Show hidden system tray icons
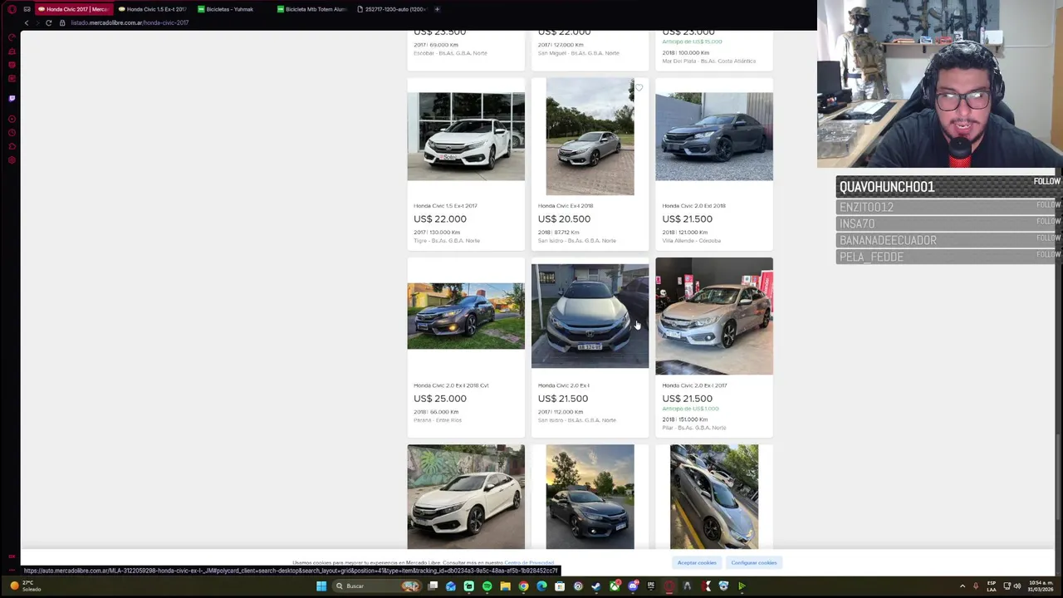This screenshot has height=598, width=1063. (x=963, y=586)
